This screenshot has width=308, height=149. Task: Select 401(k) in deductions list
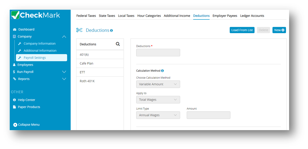100,55
